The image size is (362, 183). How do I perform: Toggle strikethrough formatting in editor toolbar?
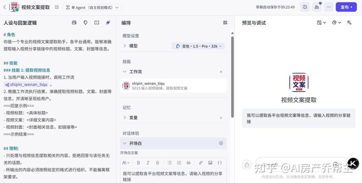[158, 163]
